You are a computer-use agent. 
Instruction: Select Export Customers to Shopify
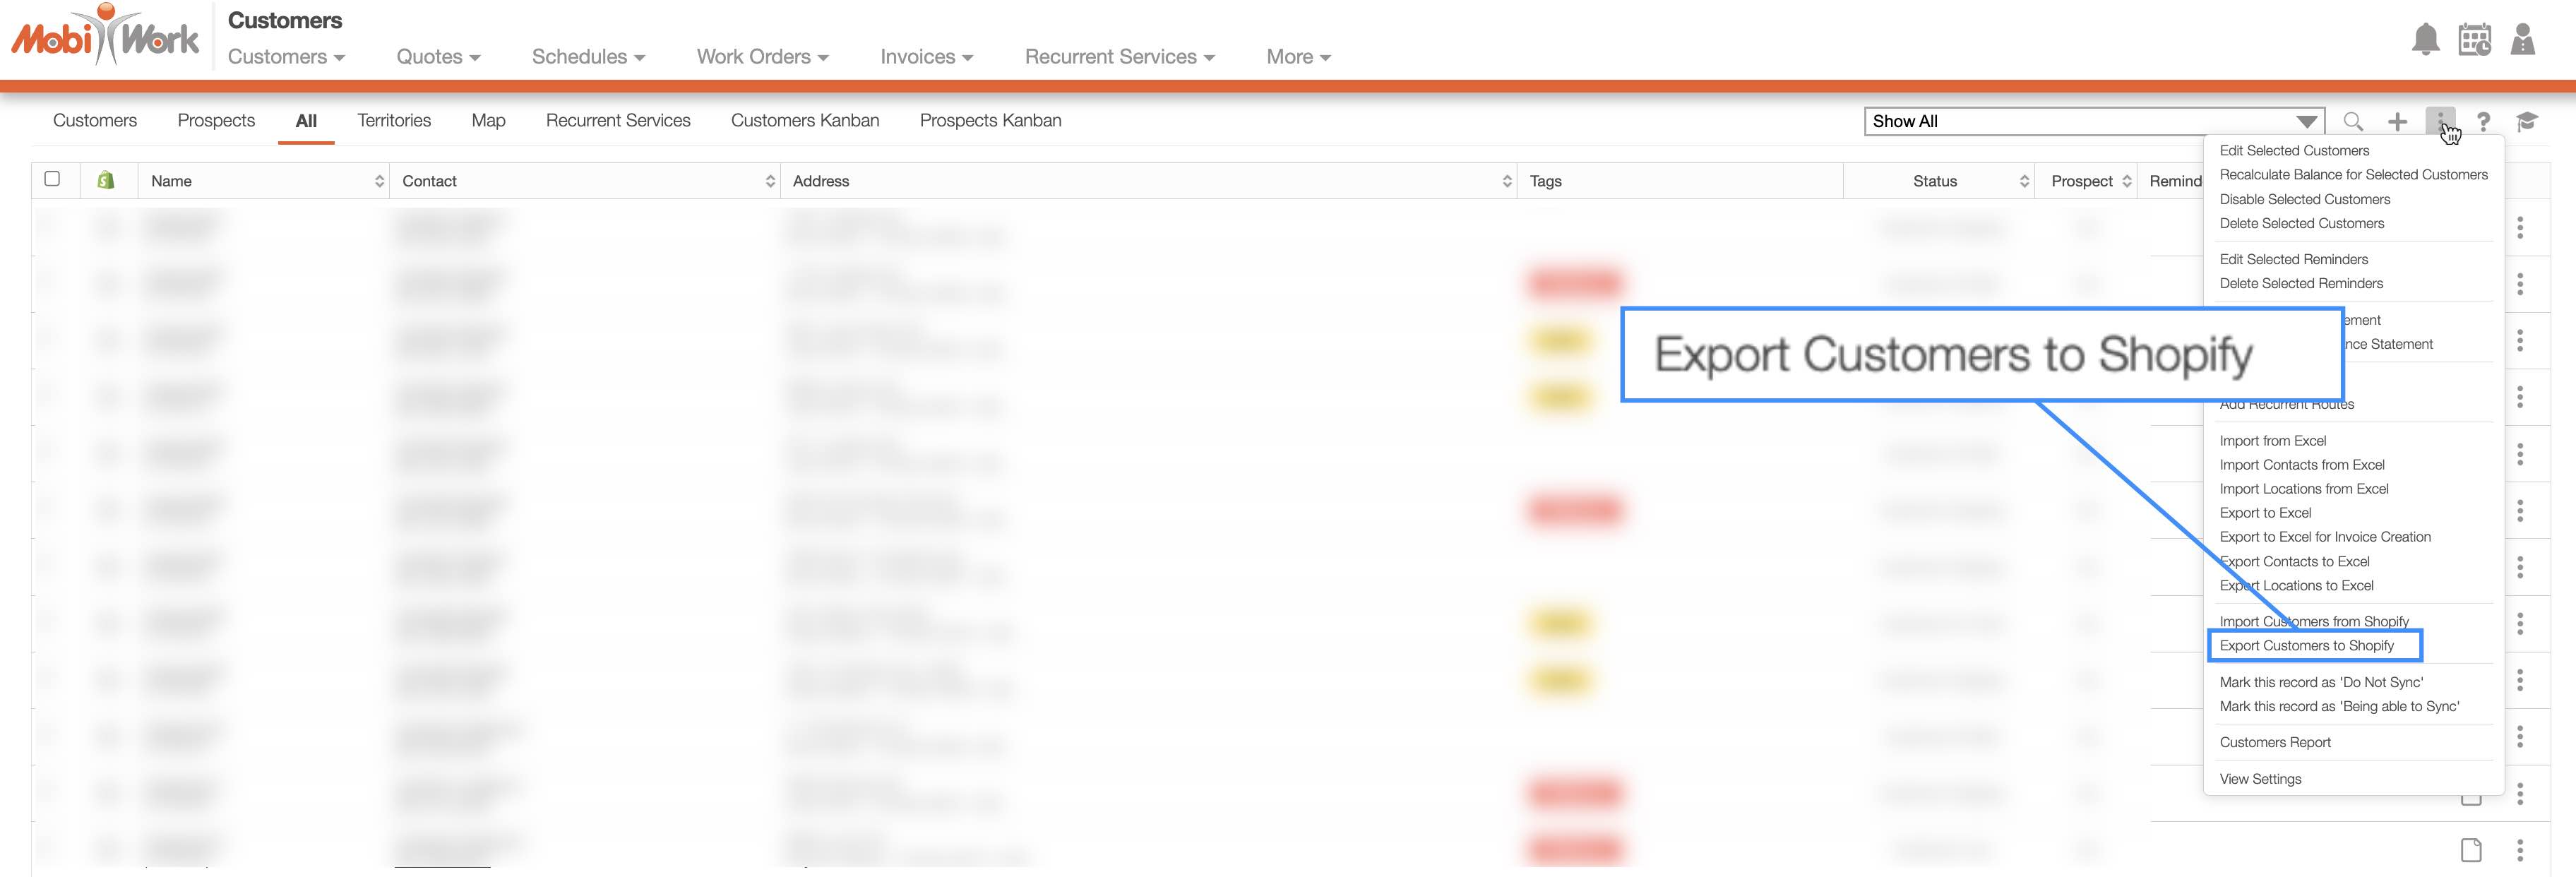tap(2306, 646)
